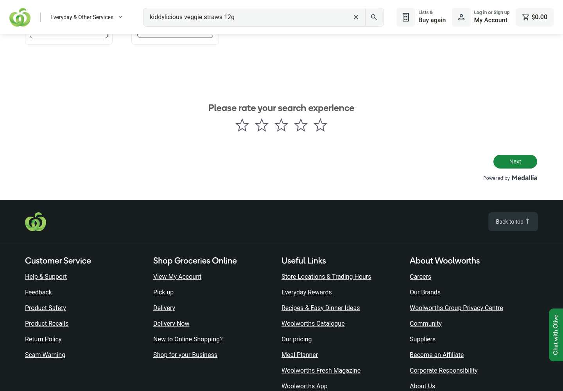Open Delivery Now link
This screenshot has height=391, width=563.
click(x=171, y=323)
